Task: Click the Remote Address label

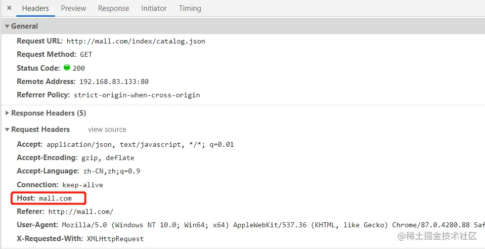Action: [46, 82]
